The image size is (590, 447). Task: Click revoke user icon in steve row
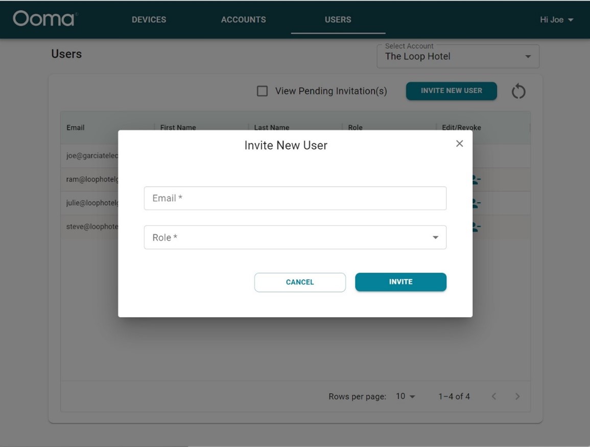click(477, 227)
